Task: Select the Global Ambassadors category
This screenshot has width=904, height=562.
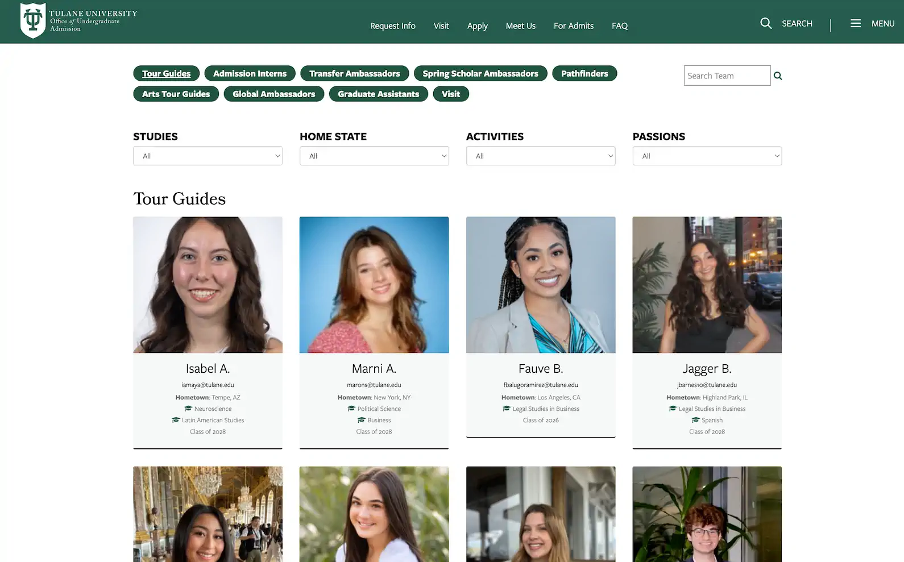Action: coord(273,94)
